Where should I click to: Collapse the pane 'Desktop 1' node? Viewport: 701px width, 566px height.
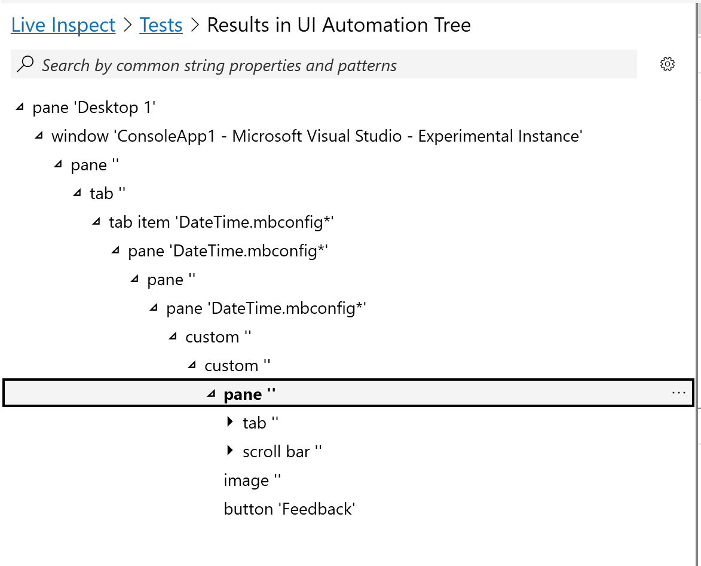click(x=19, y=106)
